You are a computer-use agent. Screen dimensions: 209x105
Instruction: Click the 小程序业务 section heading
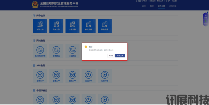point(42,90)
